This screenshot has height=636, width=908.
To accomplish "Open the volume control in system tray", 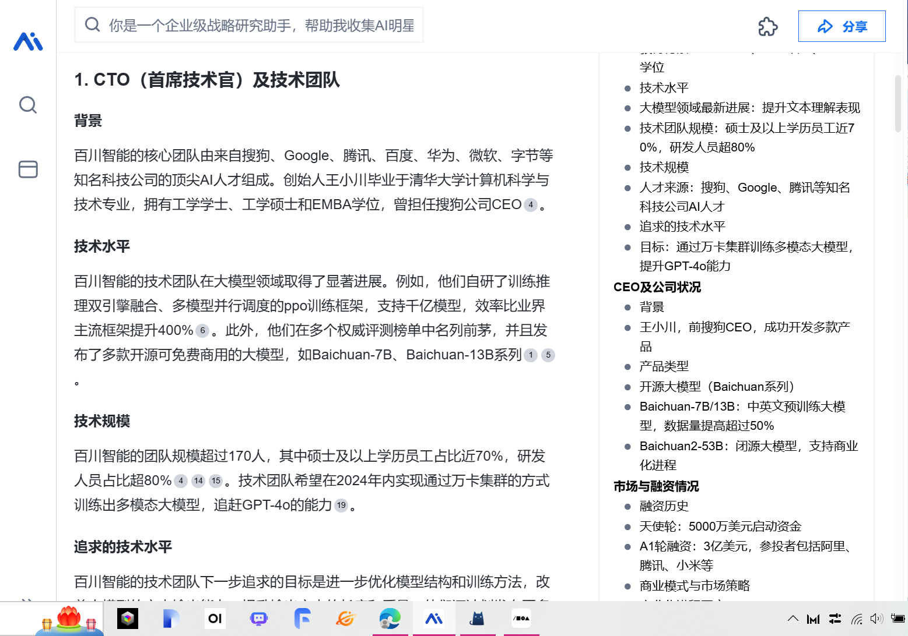I will tap(876, 619).
